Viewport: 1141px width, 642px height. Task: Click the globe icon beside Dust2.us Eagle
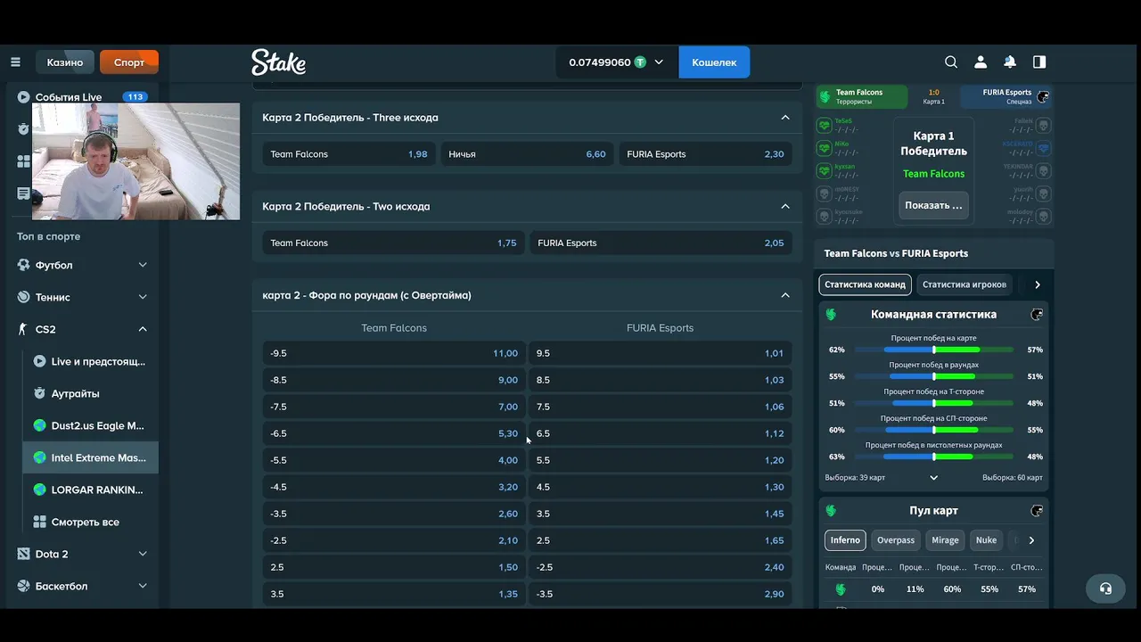39,425
